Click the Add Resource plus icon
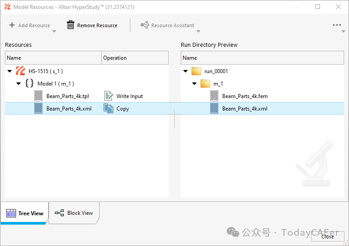The height and width of the screenshot is (246, 349). 12,25
